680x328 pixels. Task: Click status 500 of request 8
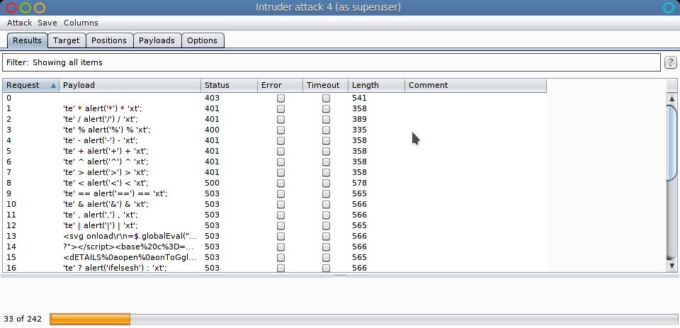click(212, 183)
